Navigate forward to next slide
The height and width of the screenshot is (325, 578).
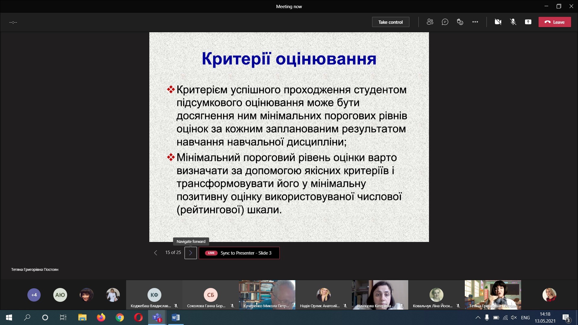click(x=191, y=253)
